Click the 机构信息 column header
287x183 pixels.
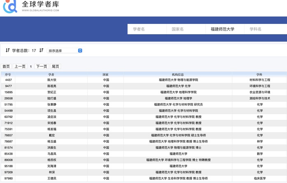[x=178, y=75]
